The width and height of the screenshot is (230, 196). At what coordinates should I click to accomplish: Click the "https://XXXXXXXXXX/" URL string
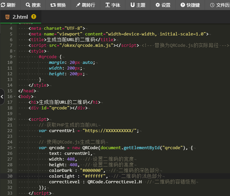coord(109,130)
